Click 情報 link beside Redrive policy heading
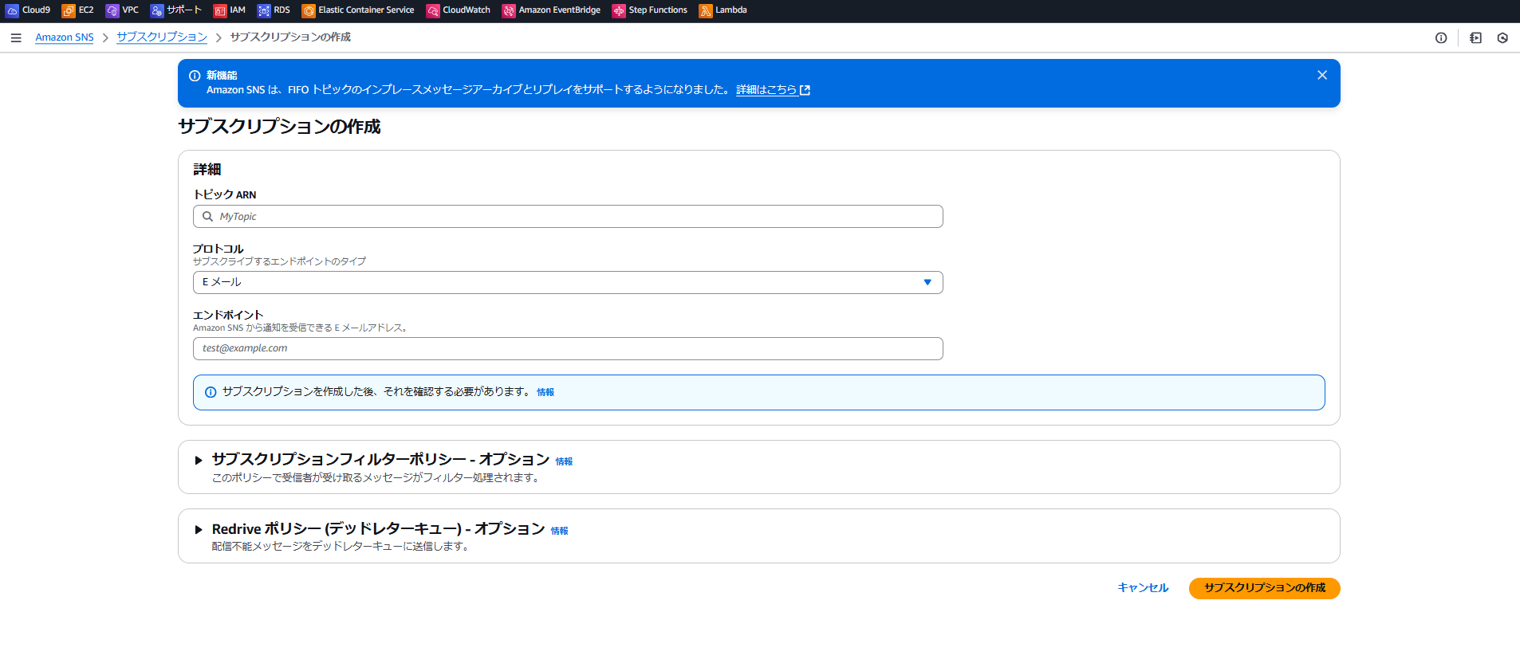This screenshot has width=1520, height=671. 560,531
